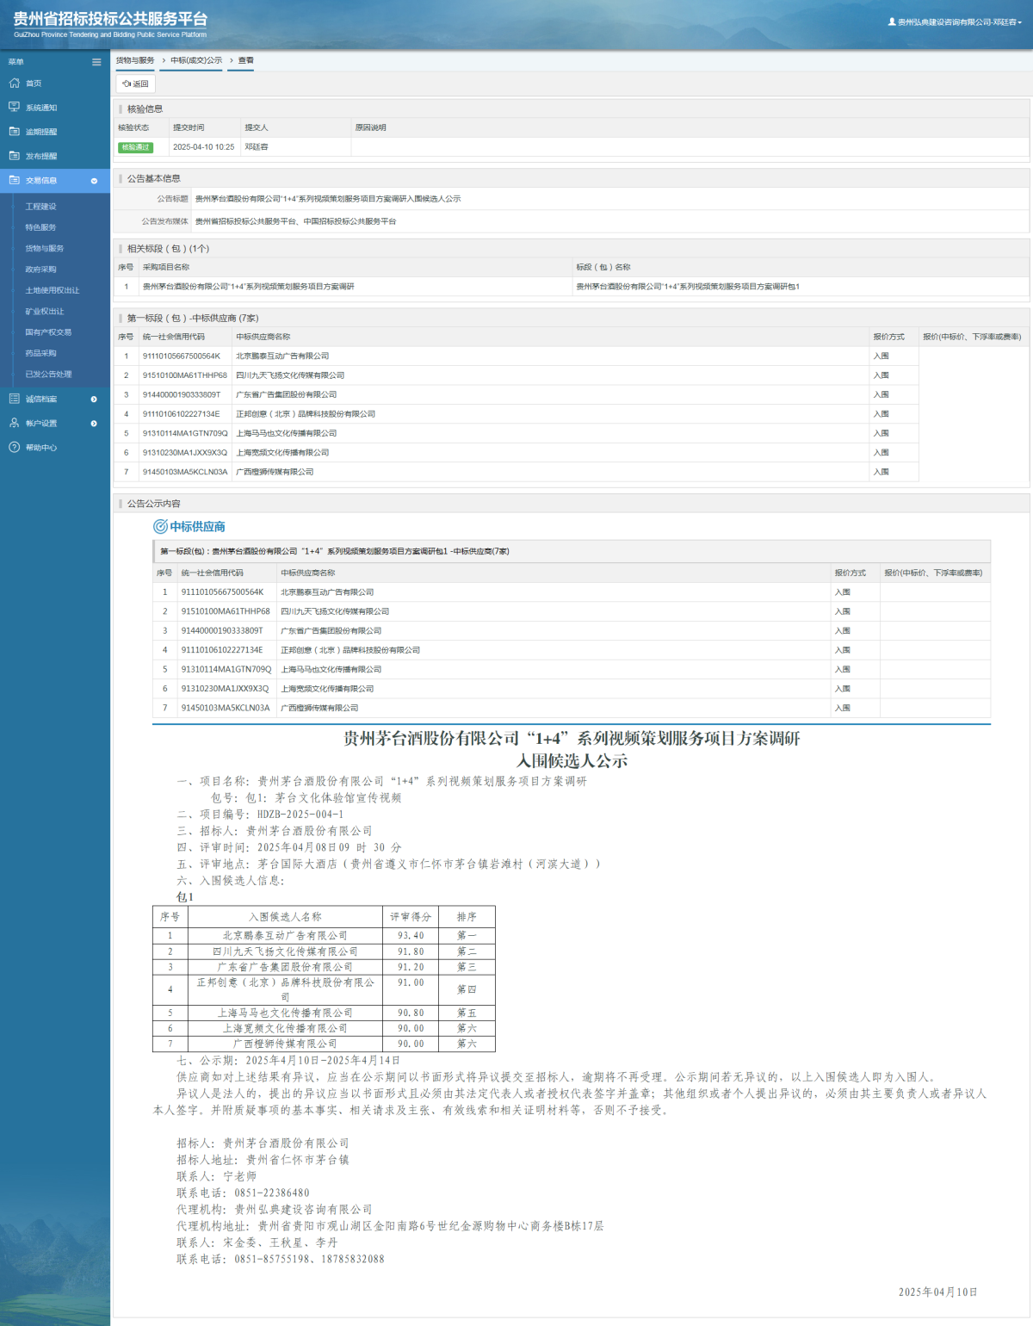Toggle the sidebar hamburger menu icon
This screenshot has width=1033, height=1326.
point(96,62)
